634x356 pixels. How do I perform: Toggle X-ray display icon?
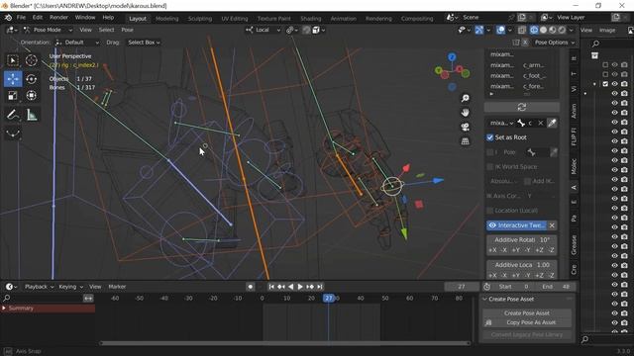coord(522,30)
